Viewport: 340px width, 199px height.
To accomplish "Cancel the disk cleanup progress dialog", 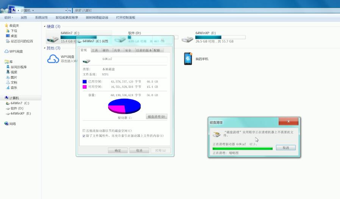I will pos(286,148).
